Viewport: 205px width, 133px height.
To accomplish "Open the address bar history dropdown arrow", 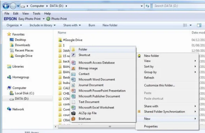I will click(142, 6).
